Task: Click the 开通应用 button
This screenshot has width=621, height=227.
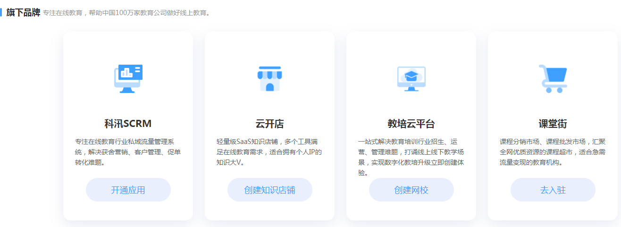Action: 128,190
